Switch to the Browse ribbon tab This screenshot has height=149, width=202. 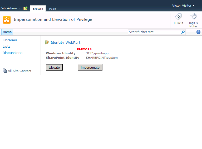(x=38, y=9)
